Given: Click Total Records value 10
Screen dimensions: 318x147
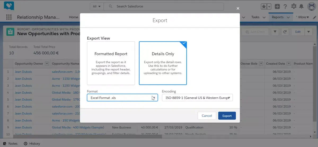Looking at the screenshot, I should [x=11, y=53].
